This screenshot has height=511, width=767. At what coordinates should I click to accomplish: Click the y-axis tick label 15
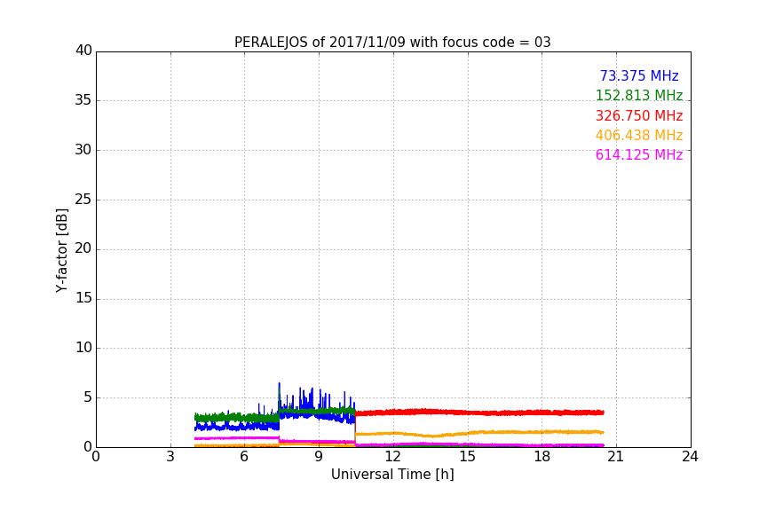coord(83,298)
